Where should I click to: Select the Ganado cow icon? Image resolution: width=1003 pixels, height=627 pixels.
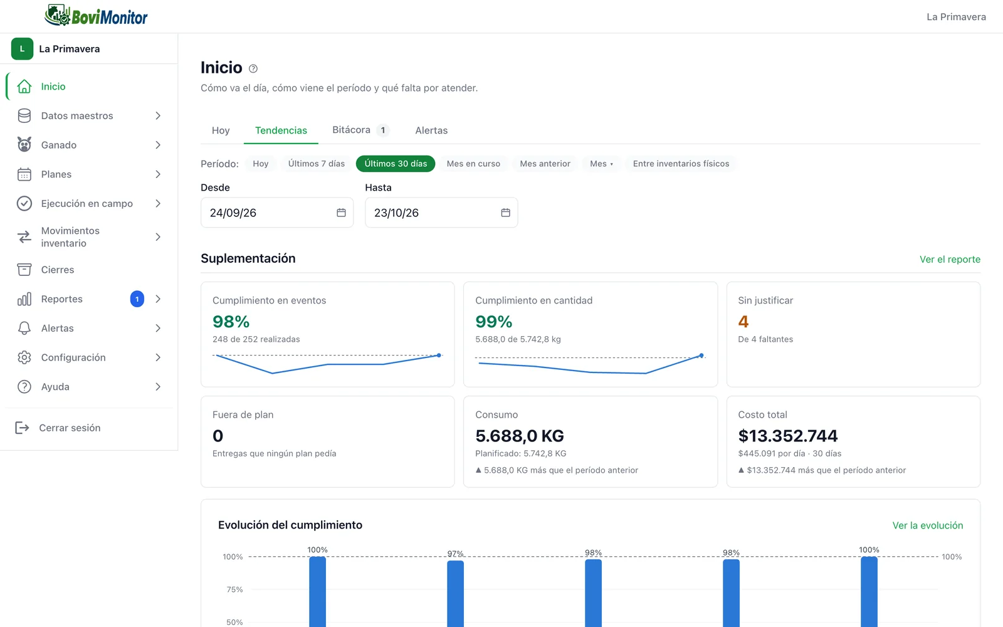click(24, 145)
